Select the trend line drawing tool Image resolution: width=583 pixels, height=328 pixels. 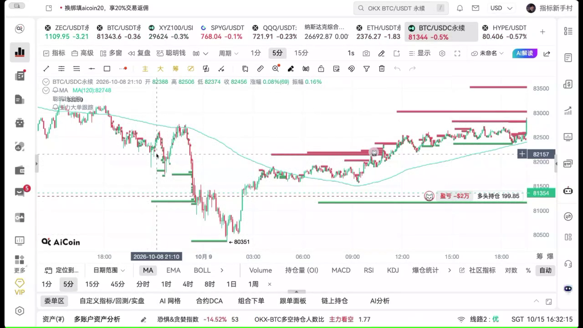[46, 69]
